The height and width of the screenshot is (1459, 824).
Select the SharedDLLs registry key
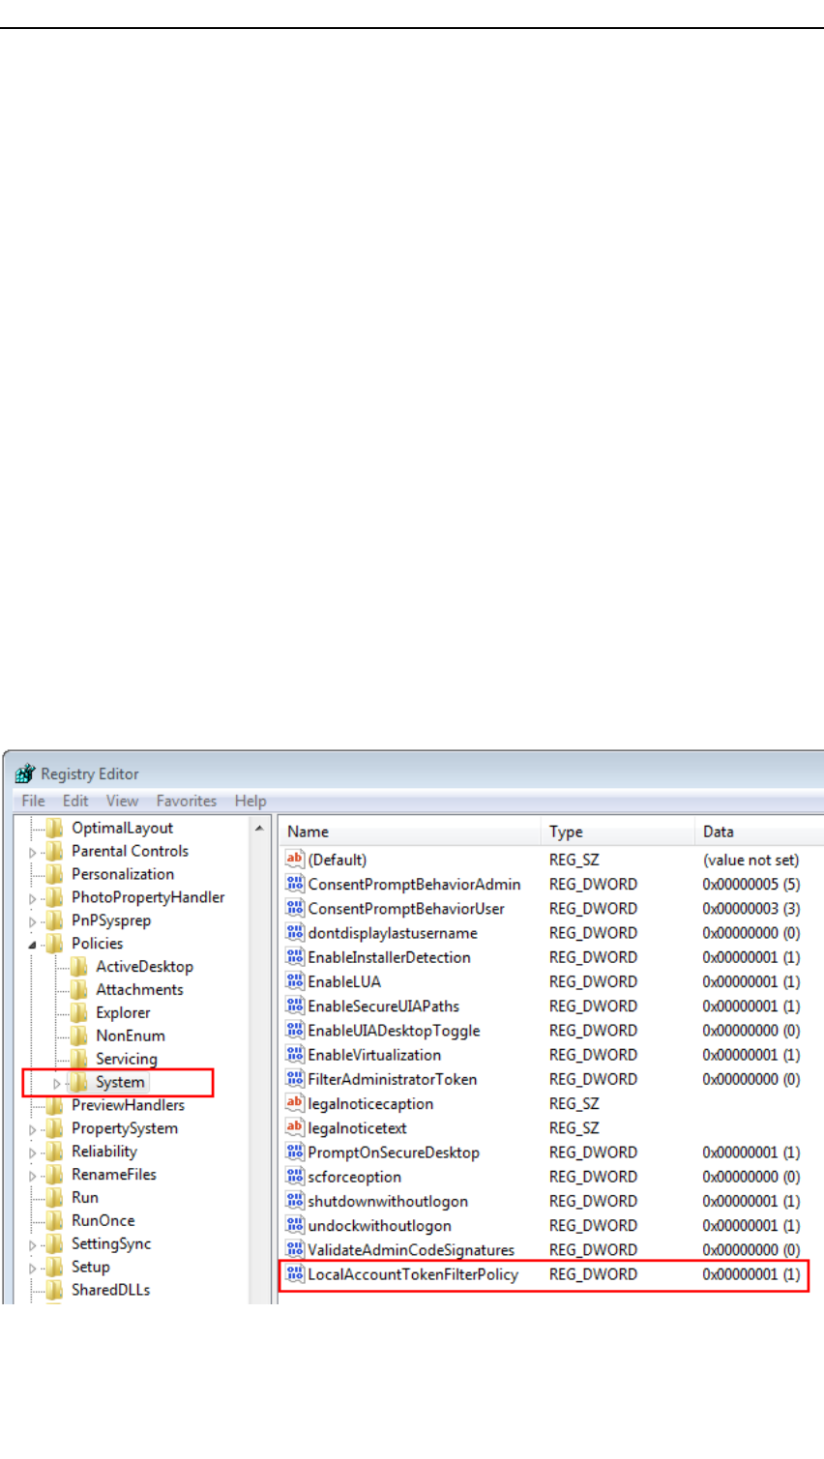(111, 1290)
